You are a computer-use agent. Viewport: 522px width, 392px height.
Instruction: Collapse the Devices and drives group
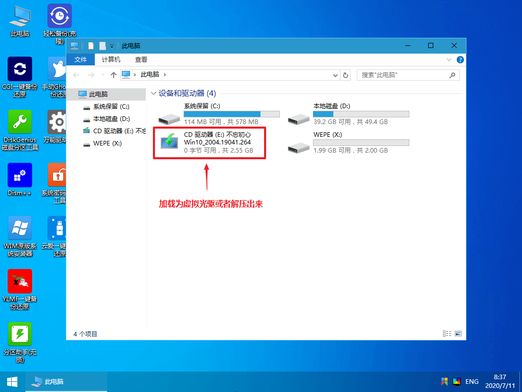(153, 94)
